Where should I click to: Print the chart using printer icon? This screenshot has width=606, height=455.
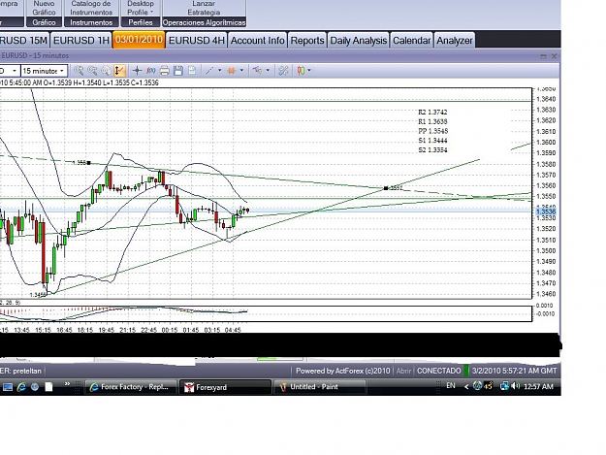coord(165,71)
